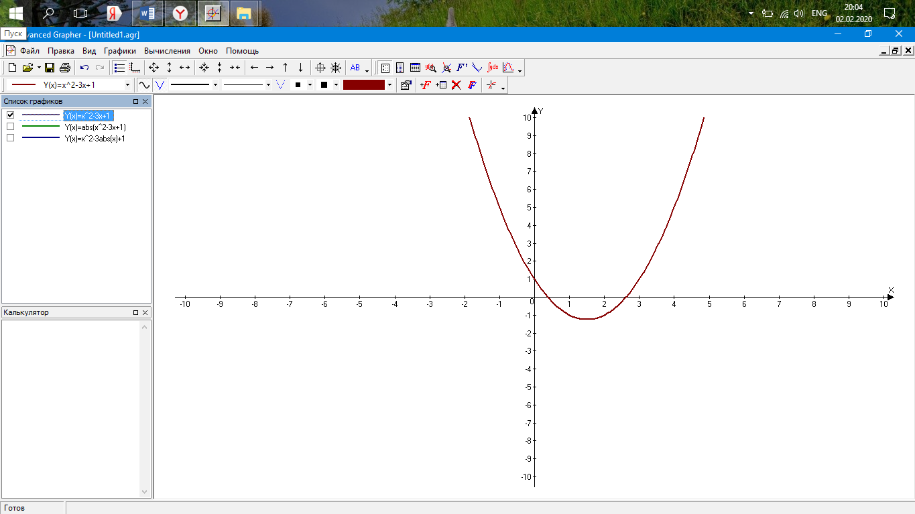Enable the Y(x)=abs(x^2-3x+1) graph checkbox
Screen dimensions: 915x514
coord(10,127)
